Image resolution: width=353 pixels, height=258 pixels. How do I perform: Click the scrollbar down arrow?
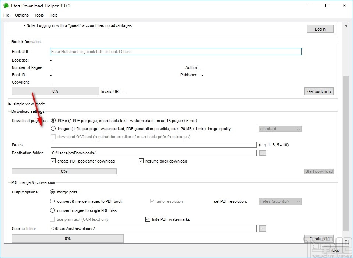(x=346, y=240)
